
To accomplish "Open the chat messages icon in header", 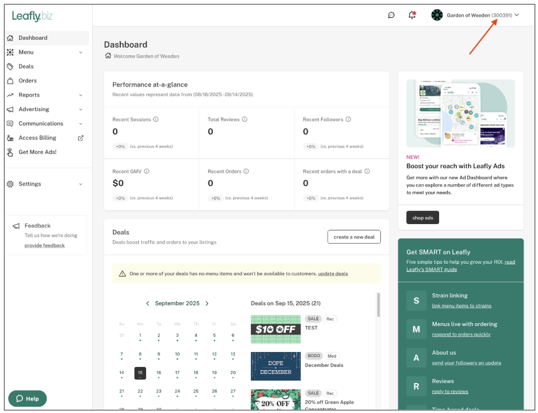I will coord(391,15).
